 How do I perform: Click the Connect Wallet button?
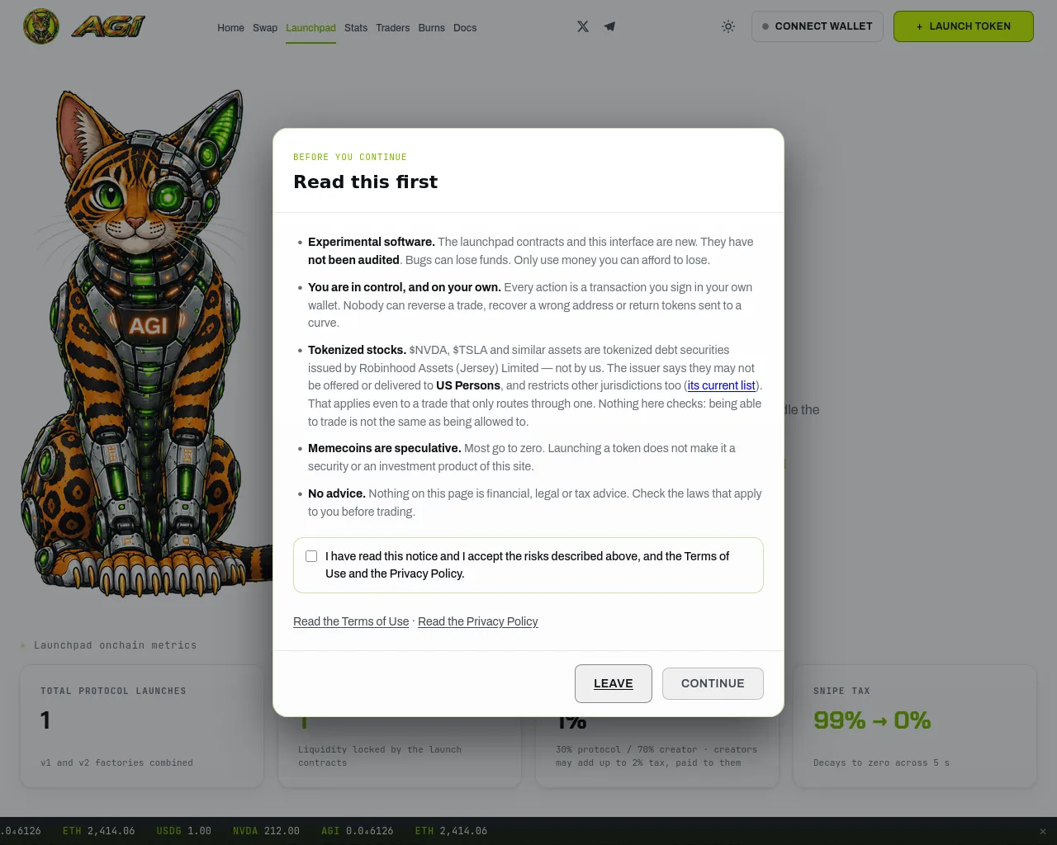pos(818,26)
